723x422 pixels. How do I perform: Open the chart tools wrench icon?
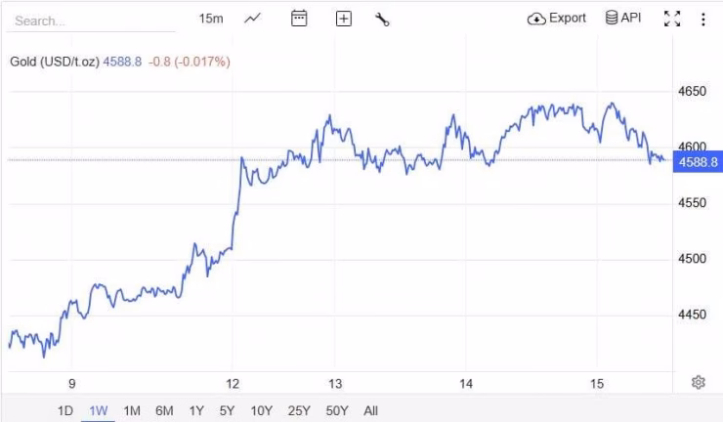click(382, 19)
